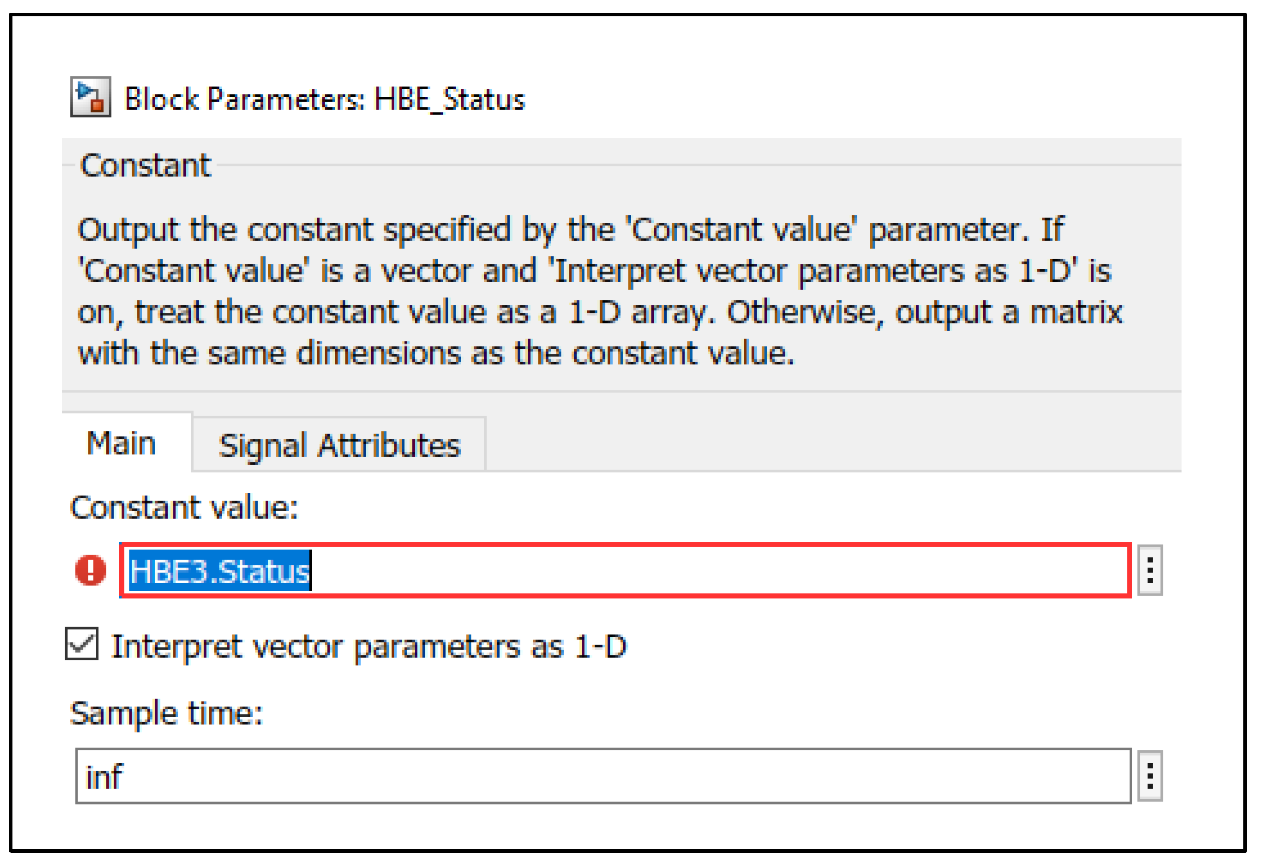Click the highlighted HBE3.Status text

219,571
